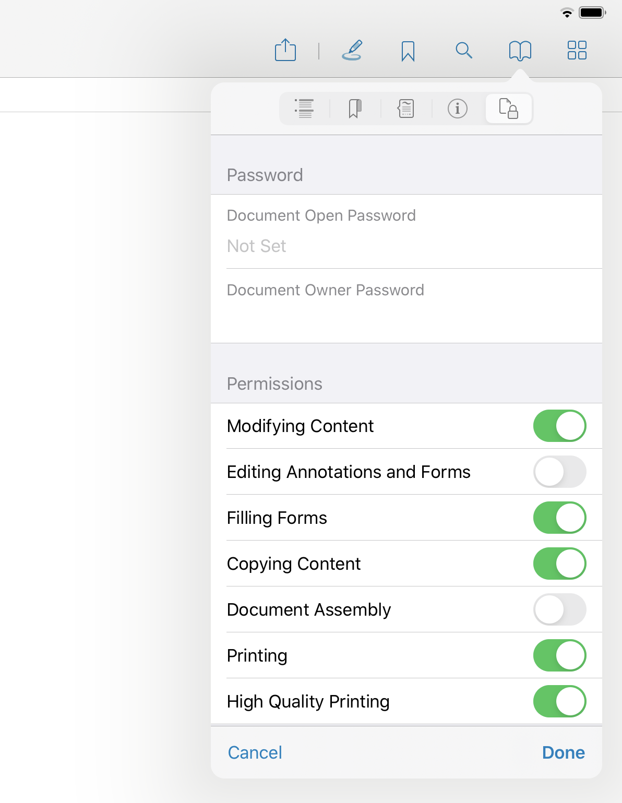The width and height of the screenshot is (622, 803).
Task: Open the thumbnail grid view
Action: pyautogui.click(x=577, y=51)
